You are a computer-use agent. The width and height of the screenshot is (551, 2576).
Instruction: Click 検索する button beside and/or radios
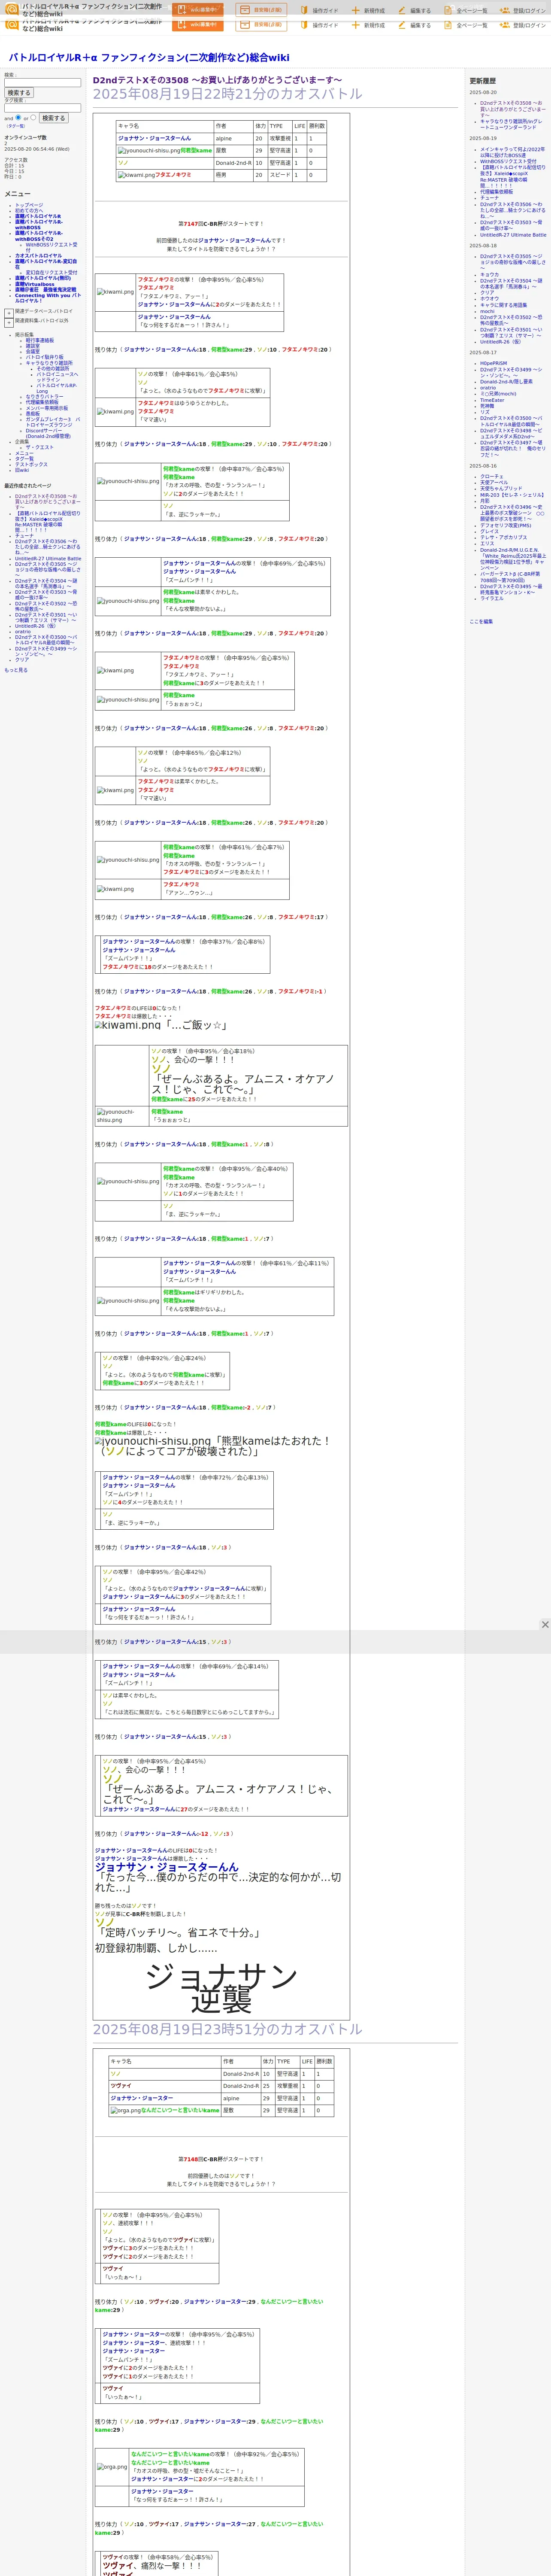53,118
